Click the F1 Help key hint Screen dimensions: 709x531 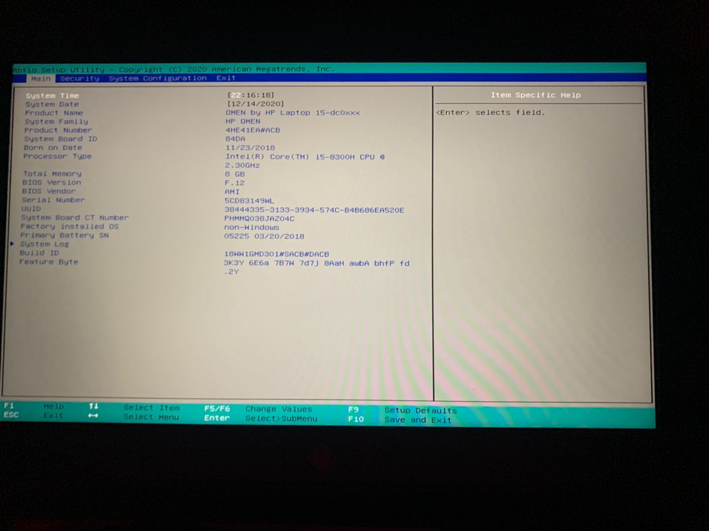34,406
